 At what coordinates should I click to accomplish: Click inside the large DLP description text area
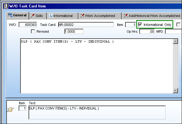tap(97, 66)
